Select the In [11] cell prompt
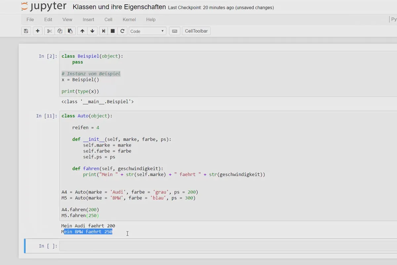This screenshot has height=265, width=397. 47,116
